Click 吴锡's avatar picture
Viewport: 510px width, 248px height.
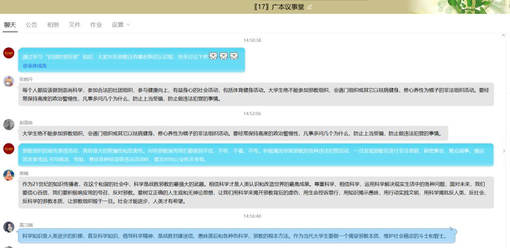tap(8, 175)
